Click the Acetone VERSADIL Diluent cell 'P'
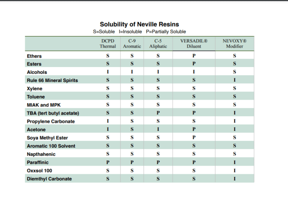 click(x=194, y=129)
